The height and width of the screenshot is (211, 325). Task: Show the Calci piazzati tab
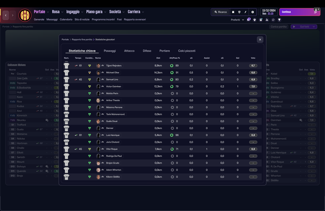(187, 51)
